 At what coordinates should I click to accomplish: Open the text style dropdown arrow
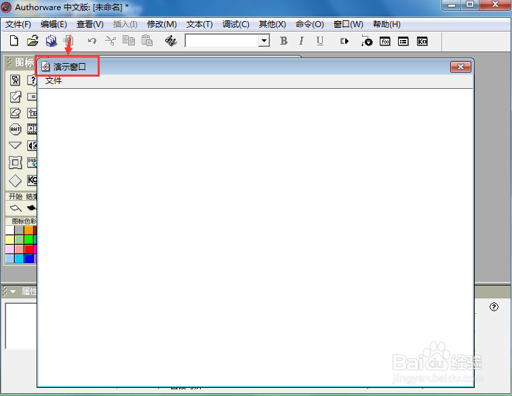(264, 41)
